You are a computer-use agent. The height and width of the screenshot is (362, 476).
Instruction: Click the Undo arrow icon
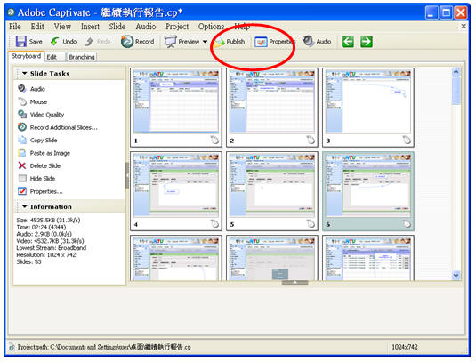(55, 41)
